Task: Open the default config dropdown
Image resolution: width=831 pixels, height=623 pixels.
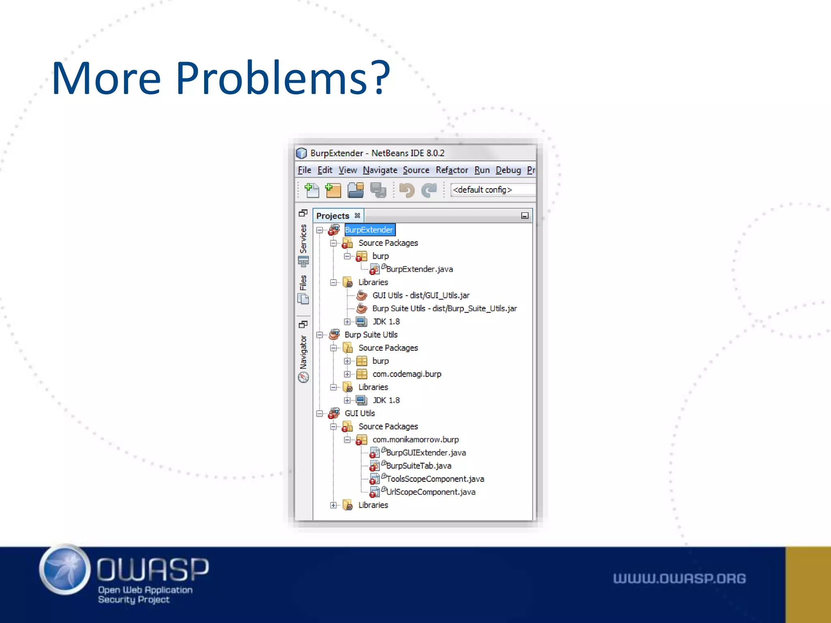Action: pos(493,190)
